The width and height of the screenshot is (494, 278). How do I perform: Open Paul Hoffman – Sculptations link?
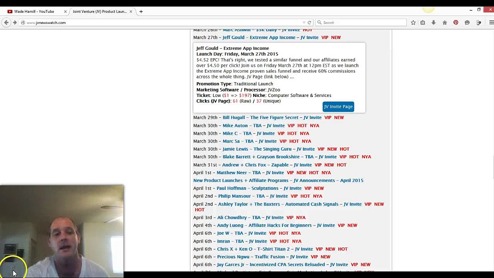[247, 188]
